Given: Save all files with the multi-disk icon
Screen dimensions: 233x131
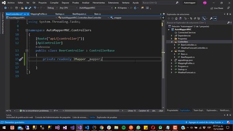Looking at the screenshot, I should point(30,8).
